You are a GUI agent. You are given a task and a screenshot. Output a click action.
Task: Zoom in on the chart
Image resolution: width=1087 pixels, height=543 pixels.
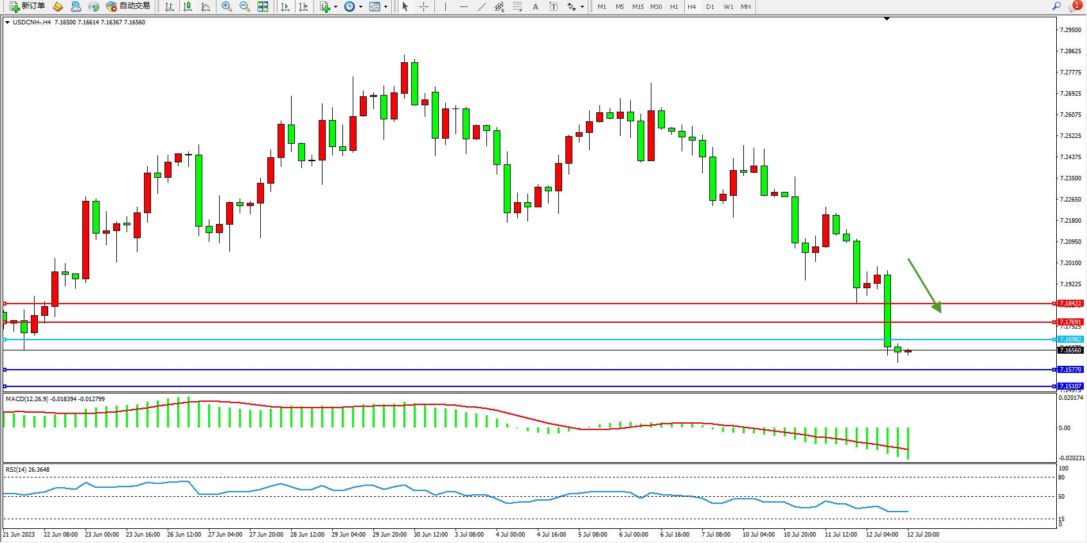227,6
